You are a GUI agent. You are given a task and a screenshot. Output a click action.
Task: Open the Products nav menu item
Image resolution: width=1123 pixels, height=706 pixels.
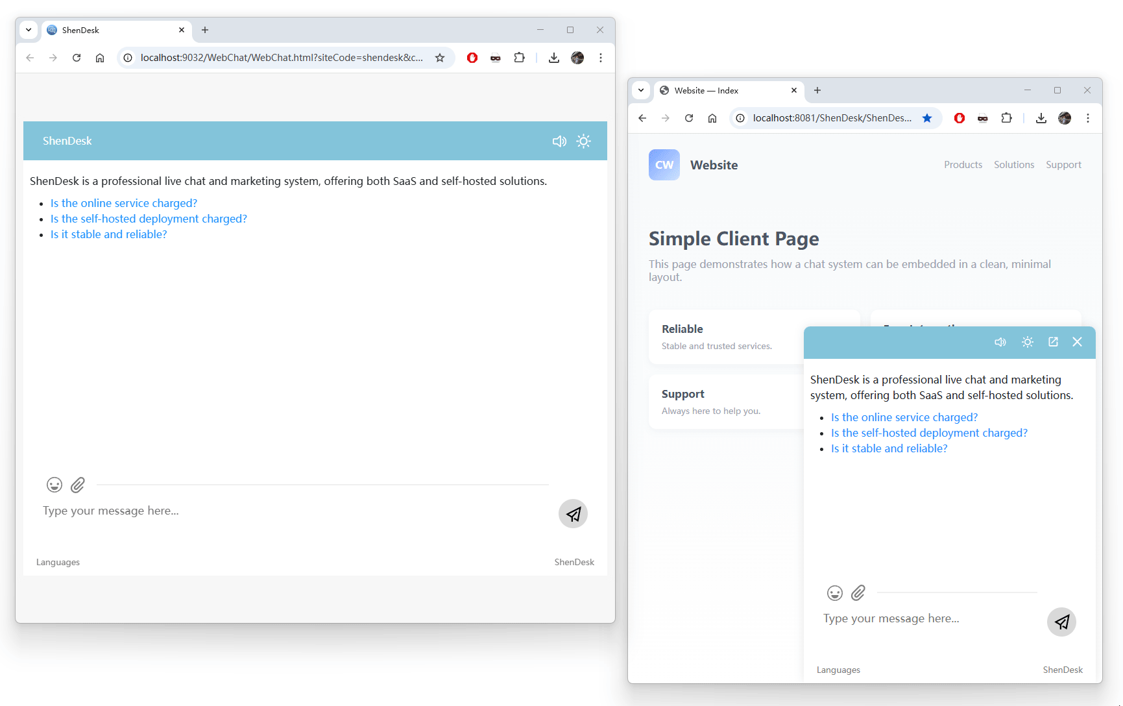click(x=963, y=165)
